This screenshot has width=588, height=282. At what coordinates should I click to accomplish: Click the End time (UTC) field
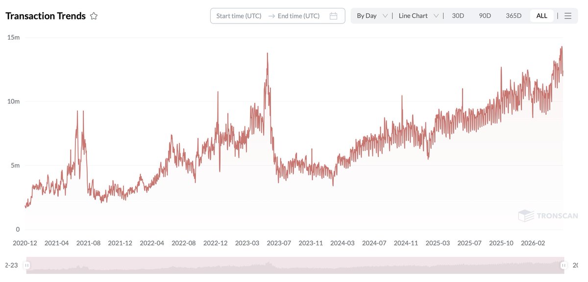(x=298, y=16)
